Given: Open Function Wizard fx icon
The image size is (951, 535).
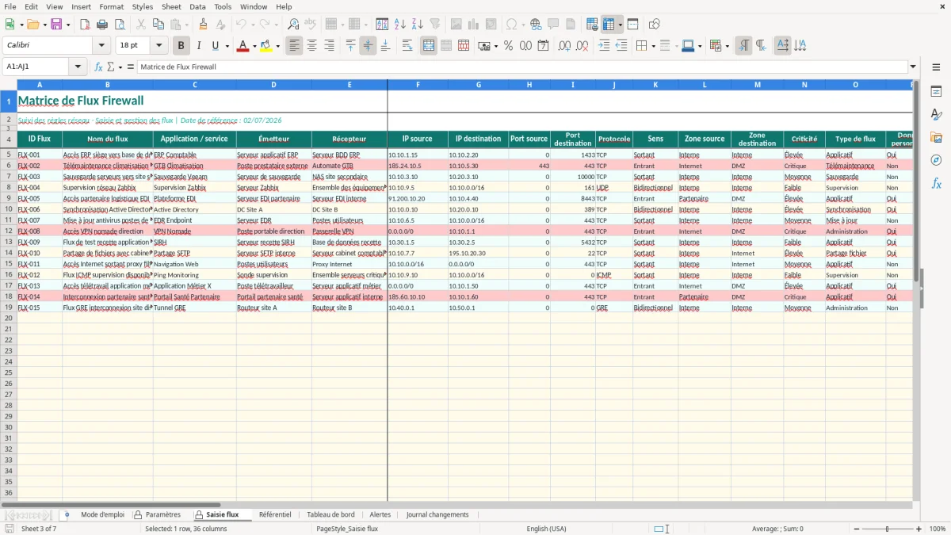Looking at the screenshot, I should point(98,67).
